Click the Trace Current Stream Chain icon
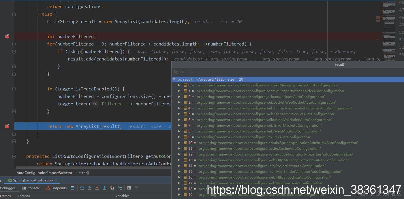404x199 pixels. (137, 188)
